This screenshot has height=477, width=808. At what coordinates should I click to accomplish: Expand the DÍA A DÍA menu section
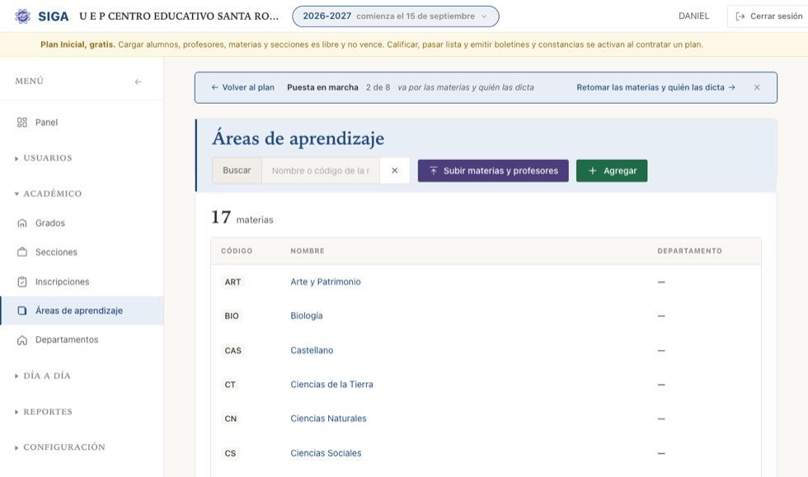(43, 376)
